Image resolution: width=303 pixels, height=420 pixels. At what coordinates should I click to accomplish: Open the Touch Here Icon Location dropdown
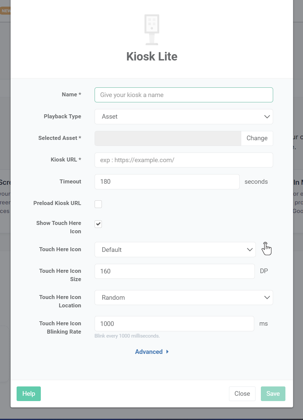click(x=184, y=297)
